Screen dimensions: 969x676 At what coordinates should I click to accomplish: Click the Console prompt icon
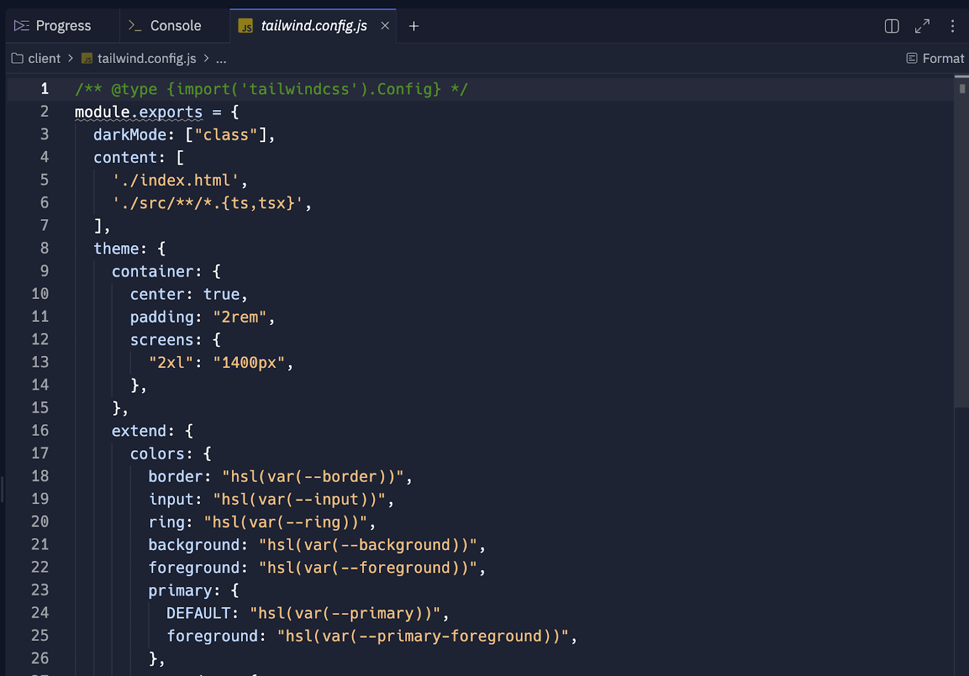[134, 25]
